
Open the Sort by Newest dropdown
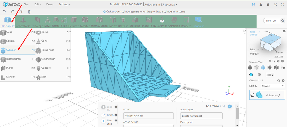(273, 86)
